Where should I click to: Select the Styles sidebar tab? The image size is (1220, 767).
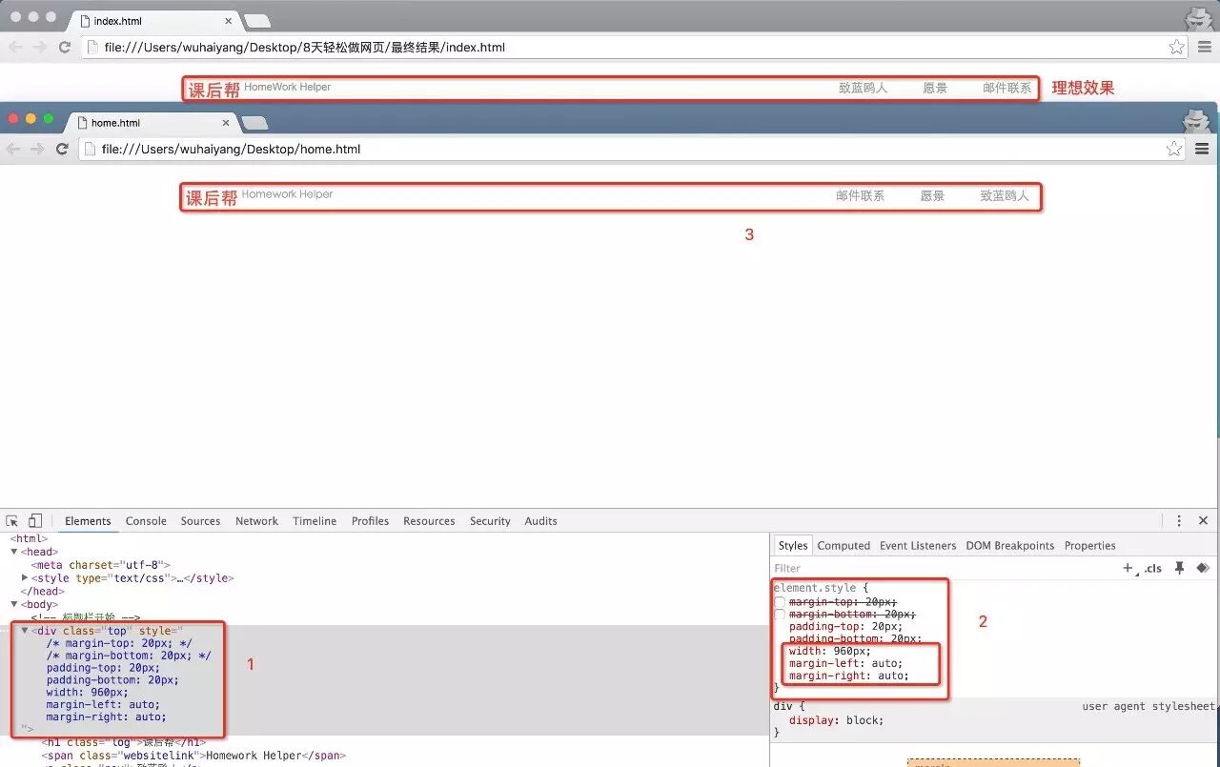pyautogui.click(x=792, y=546)
